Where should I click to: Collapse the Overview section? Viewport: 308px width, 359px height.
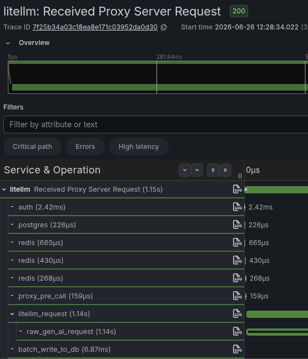[x=8, y=43]
